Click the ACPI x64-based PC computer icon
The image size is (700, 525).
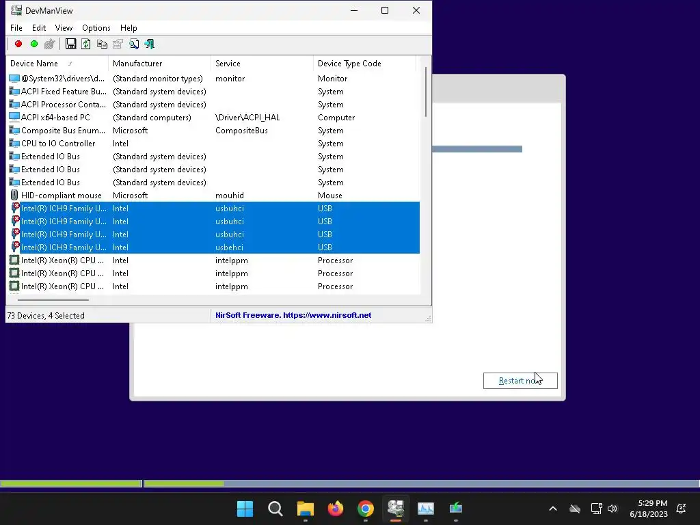(14, 118)
